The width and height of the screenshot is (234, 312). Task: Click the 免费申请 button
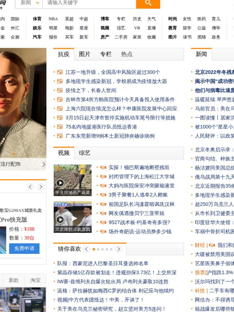click(24, 249)
